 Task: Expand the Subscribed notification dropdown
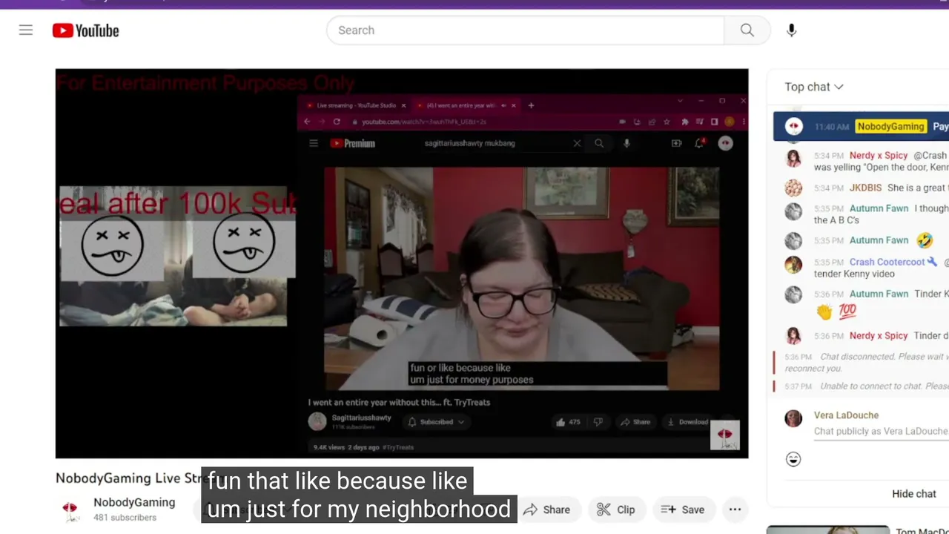click(437, 422)
